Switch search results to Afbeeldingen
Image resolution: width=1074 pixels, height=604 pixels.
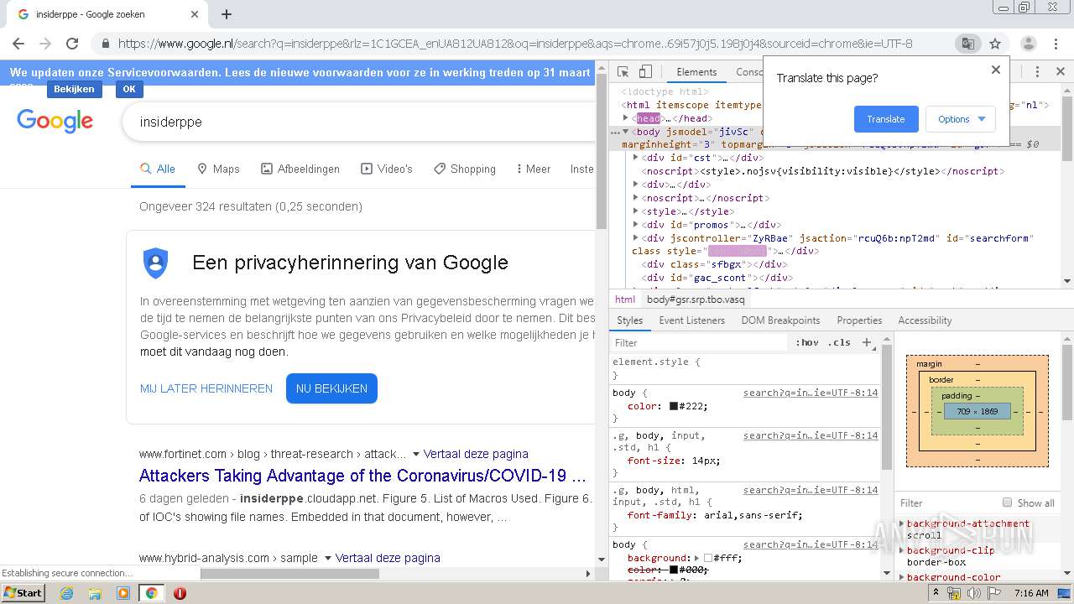point(300,169)
